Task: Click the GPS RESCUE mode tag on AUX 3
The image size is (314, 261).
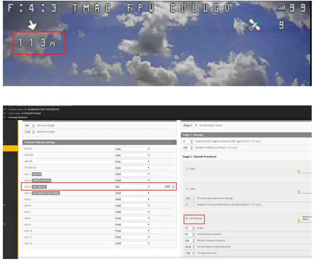Action: pyautogui.click(x=40, y=187)
